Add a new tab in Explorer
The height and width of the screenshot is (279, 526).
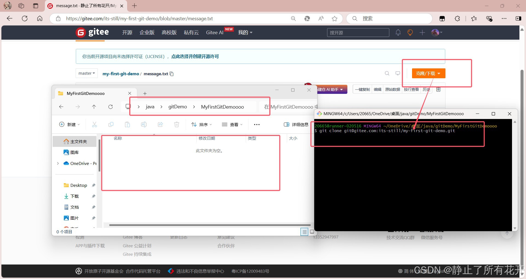click(145, 94)
